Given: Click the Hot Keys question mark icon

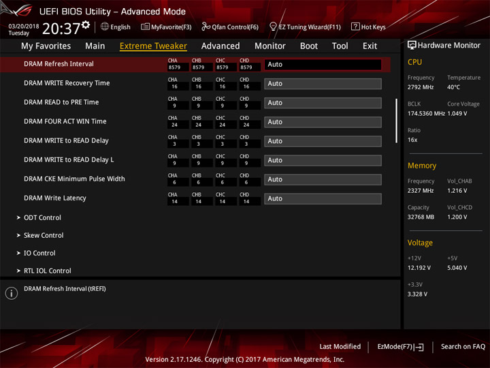Looking at the screenshot, I should (355, 27).
